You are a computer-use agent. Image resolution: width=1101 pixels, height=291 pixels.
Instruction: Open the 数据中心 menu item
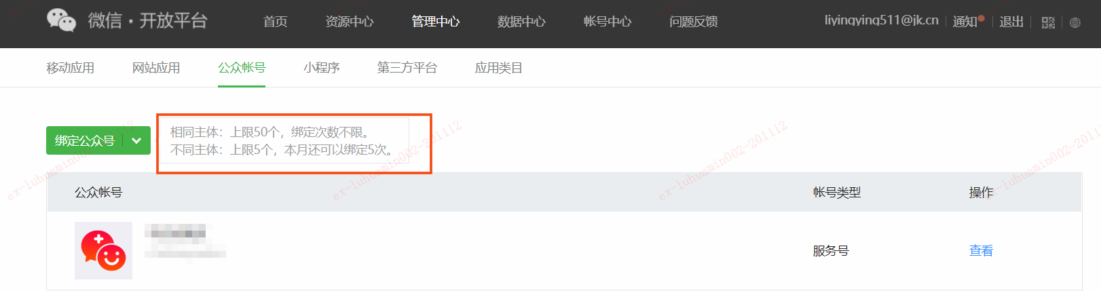521,22
